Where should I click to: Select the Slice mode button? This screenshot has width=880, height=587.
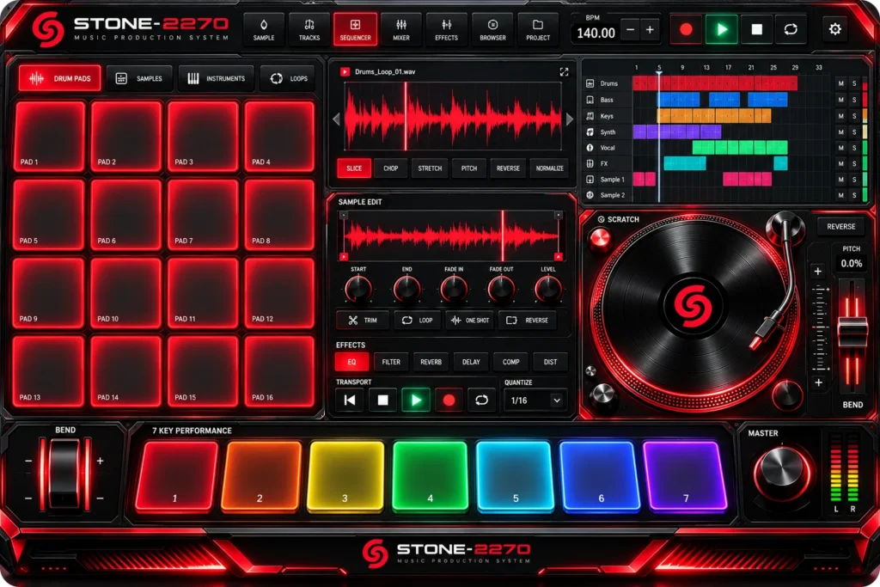point(354,168)
